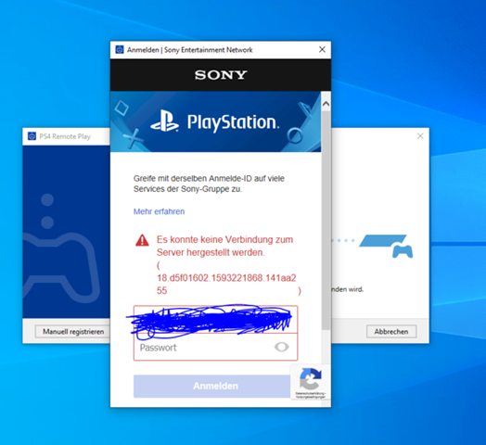
Task: Click the Sony login window title icon
Action: (x=120, y=49)
